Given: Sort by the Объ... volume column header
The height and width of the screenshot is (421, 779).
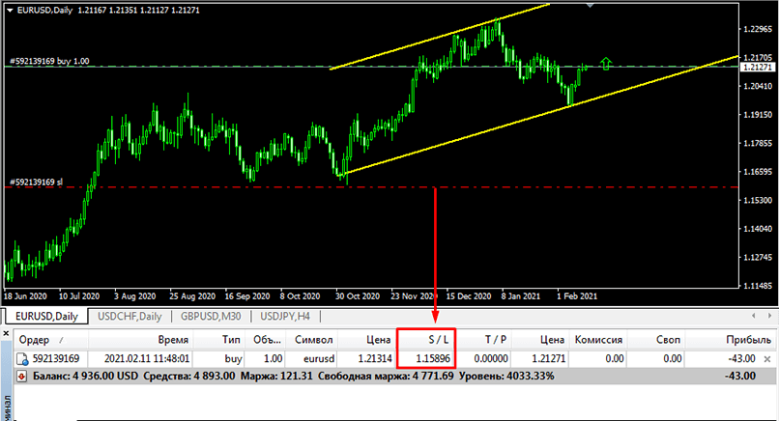Looking at the screenshot, I should point(265,340).
